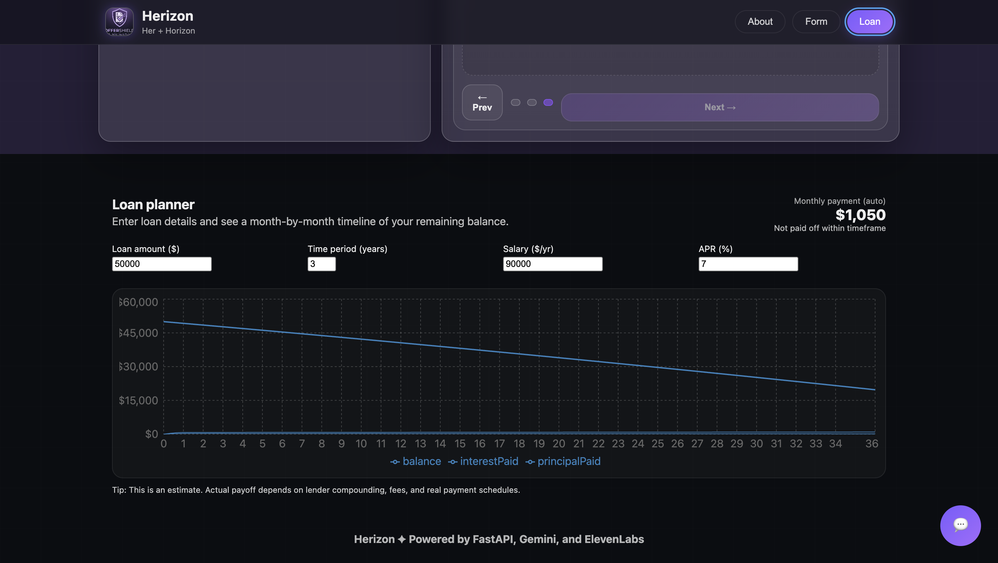Click the Loan amount input field
This screenshot has width=998, height=563.
pyautogui.click(x=162, y=264)
